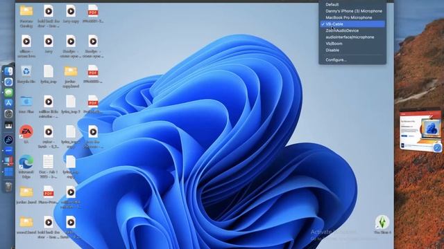Open the Piano PDF file
The height and width of the screenshot is (249, 444).
pos(49,195)
